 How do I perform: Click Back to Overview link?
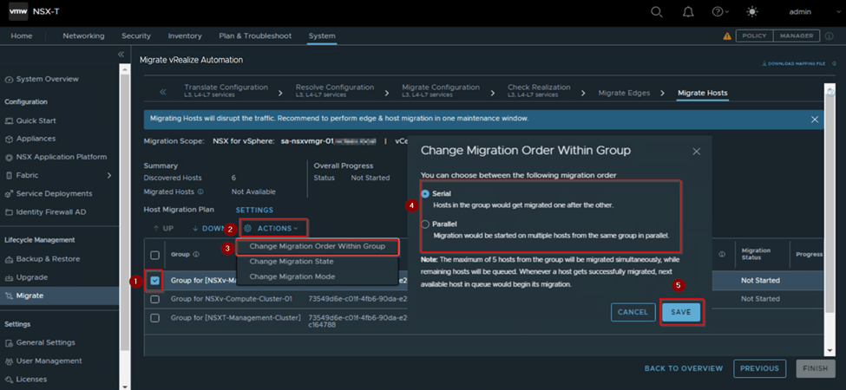683,368
